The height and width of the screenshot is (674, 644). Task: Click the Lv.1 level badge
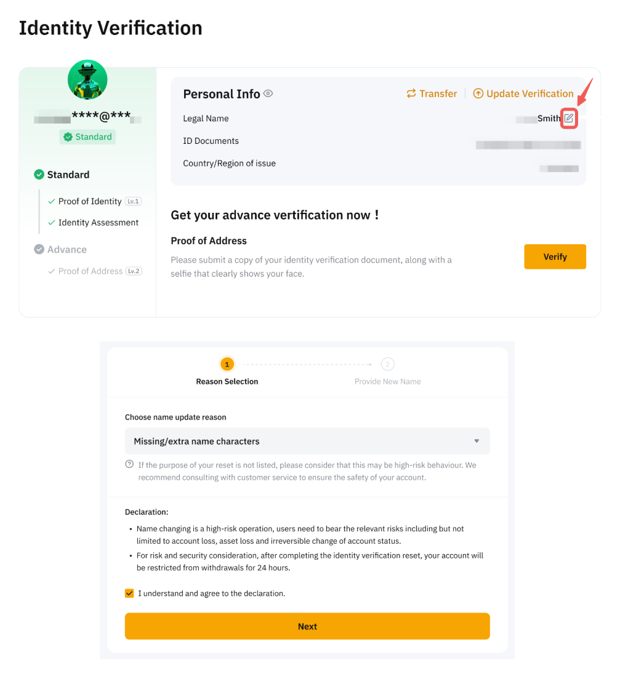(x=133, y=201)
